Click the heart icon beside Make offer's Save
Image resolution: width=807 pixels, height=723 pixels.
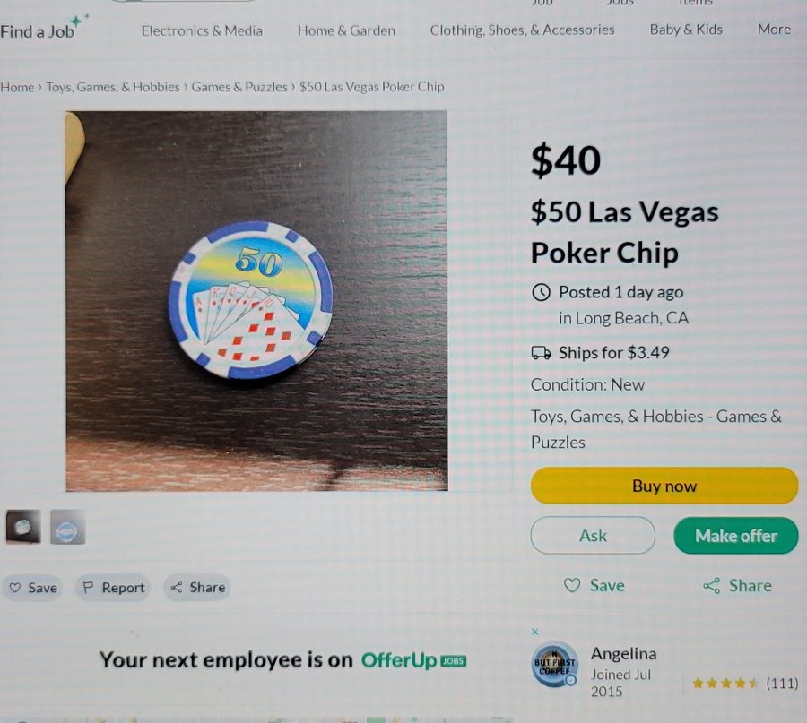point(572,585)
